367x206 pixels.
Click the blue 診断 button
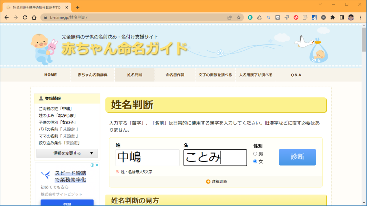tap(297, 157)
